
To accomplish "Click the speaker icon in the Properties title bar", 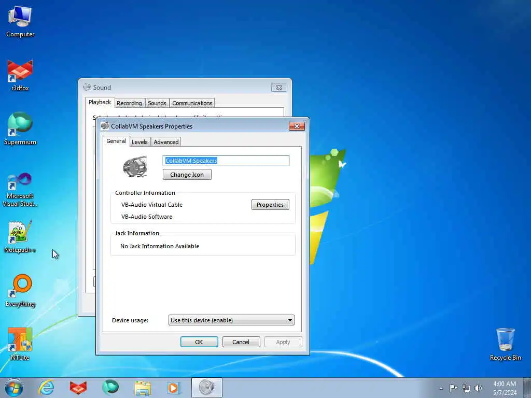I will (105, 126).
